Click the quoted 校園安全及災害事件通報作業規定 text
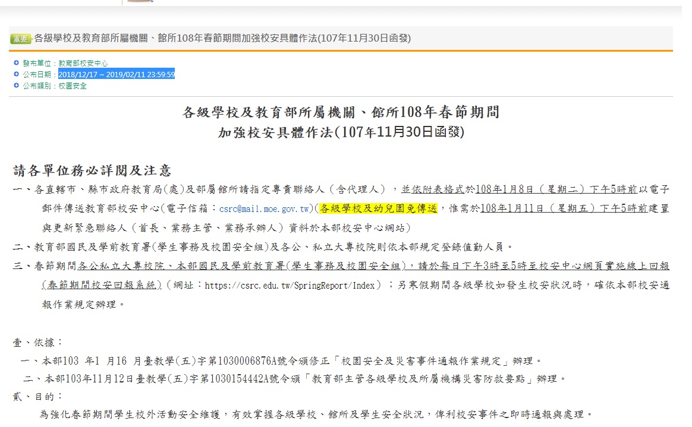The image size is (692, 427). (423, 360)
